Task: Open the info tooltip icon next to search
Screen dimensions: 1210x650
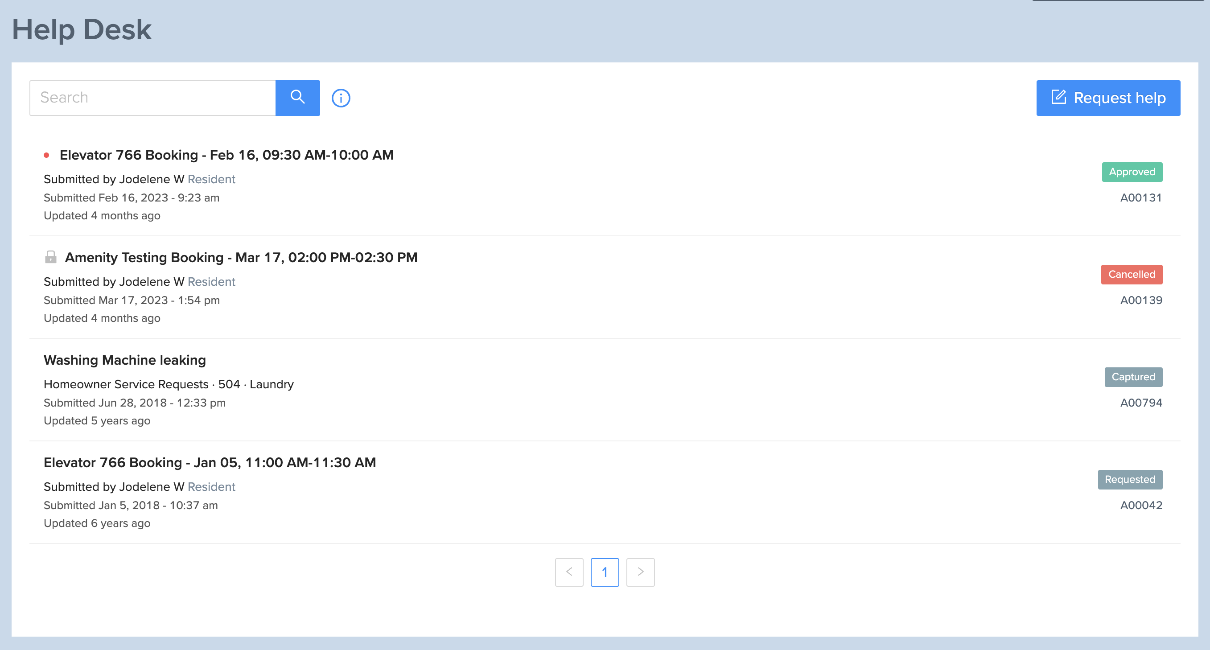Action: click(x=341, y=98)
